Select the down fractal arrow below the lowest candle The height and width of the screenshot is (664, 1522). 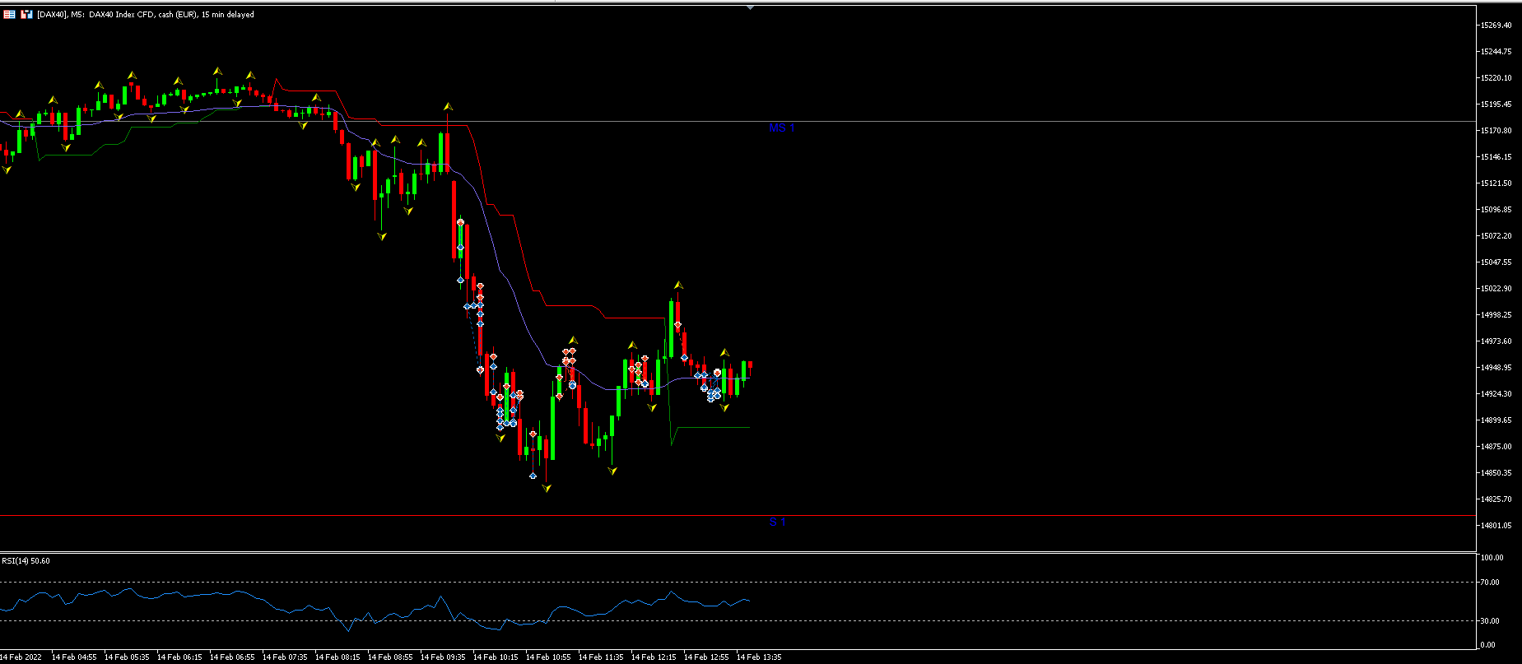pyautogui.click(x=547, y=488)
